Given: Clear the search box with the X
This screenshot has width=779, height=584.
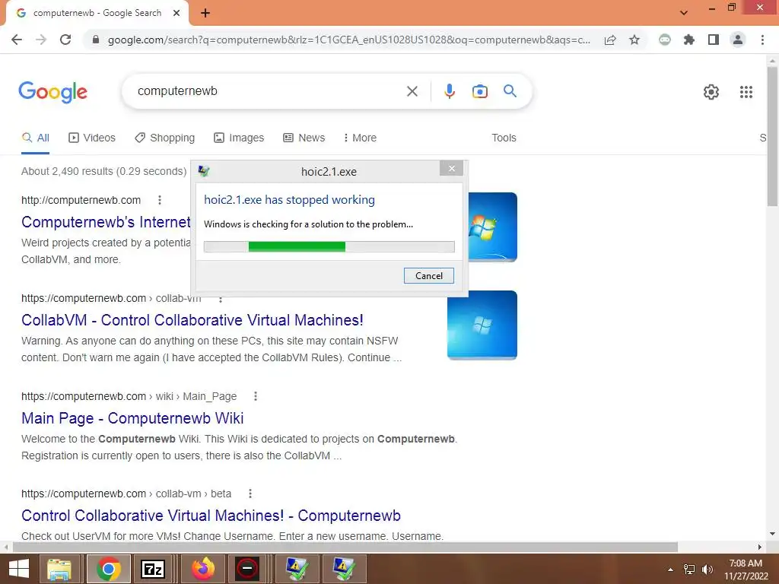Looking at the screenshot, I should [x=412, y=91].
